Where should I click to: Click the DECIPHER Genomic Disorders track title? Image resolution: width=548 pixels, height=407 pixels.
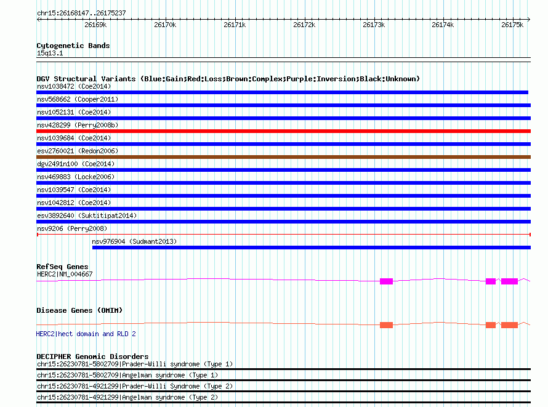[92, 357]
